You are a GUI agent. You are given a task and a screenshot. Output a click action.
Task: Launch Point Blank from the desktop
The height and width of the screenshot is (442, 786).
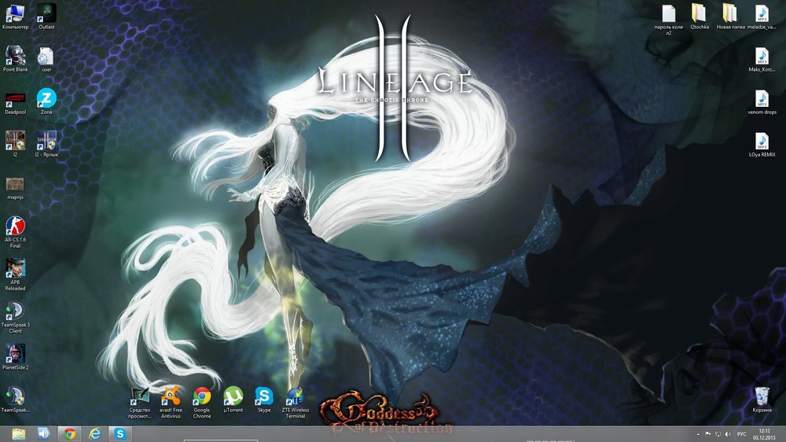[15, 56]
